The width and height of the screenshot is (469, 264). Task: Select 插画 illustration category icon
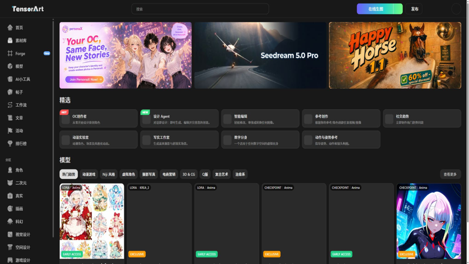(10, 209)
